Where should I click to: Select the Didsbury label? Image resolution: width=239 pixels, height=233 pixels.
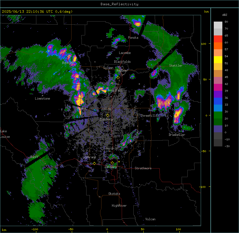(106, 119)
